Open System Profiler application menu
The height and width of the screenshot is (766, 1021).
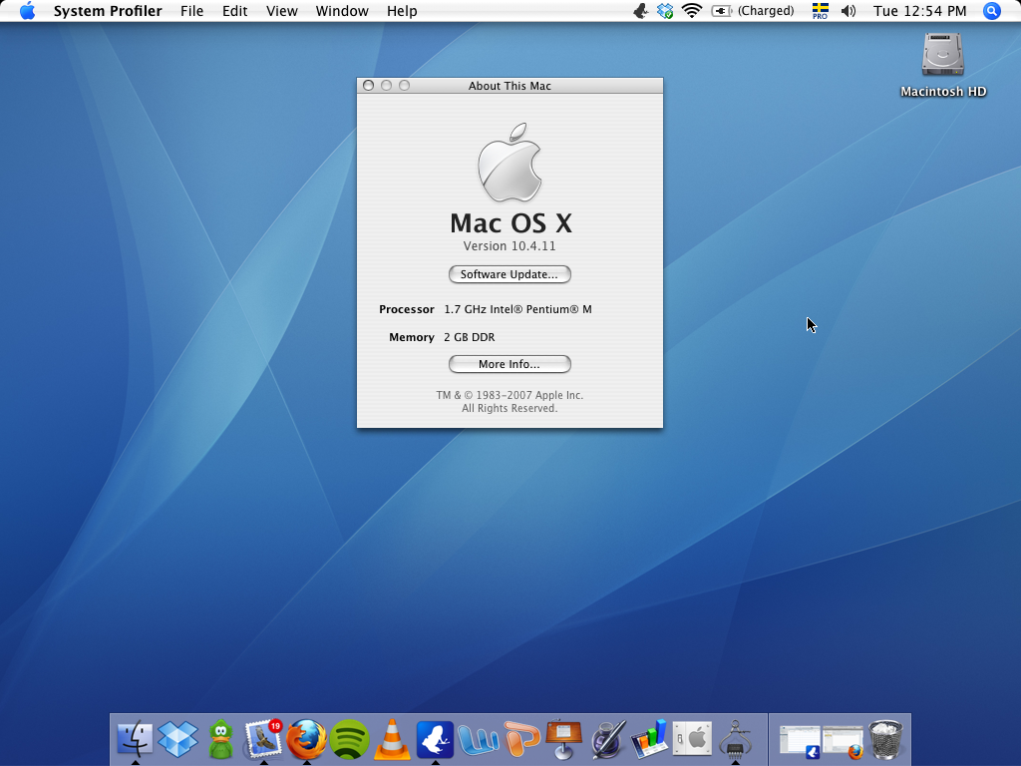click(108, 11)
